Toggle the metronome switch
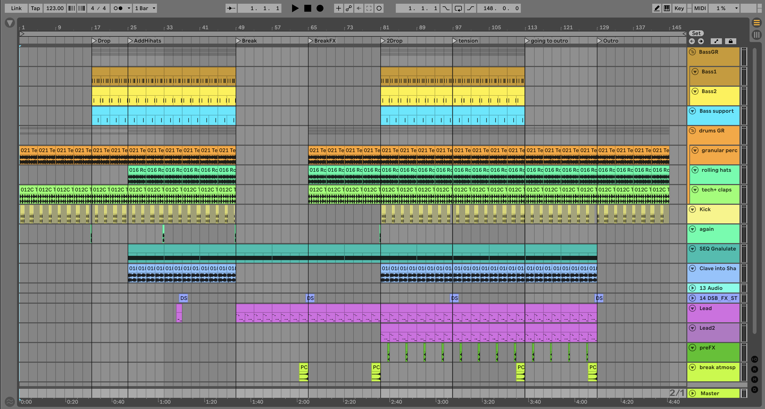Image resolution: width=765 pixels, height=409 pixels. click(x=118, y=8)
